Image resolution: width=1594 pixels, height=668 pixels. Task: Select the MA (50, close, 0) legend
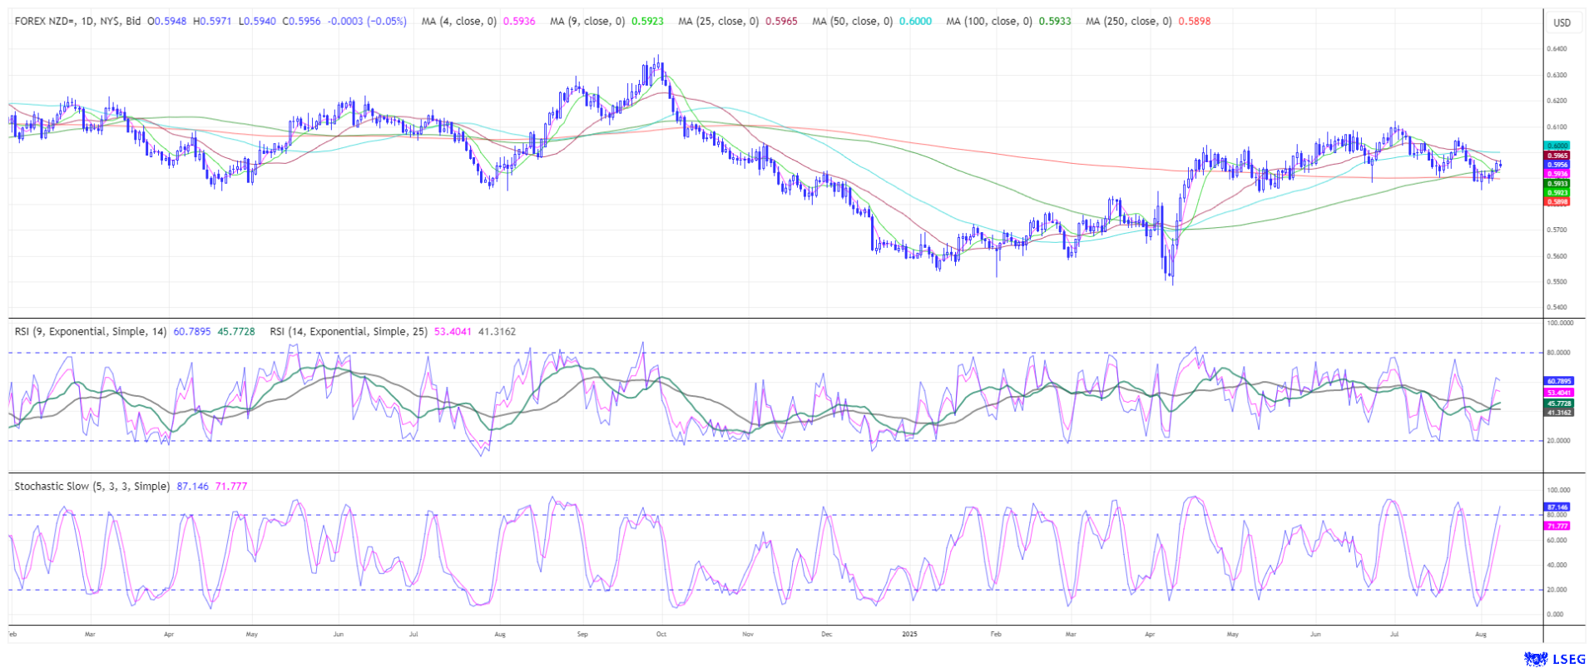[x=852, y=21]
